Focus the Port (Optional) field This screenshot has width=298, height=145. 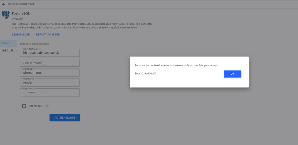[x=50, y=63]
